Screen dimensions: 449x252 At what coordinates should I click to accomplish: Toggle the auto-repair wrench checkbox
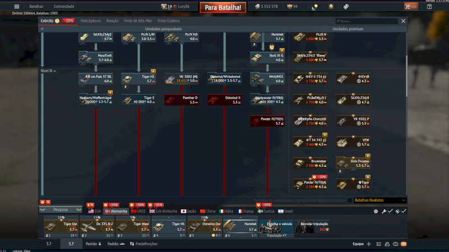pyautogui.click(x=390, y=211)
